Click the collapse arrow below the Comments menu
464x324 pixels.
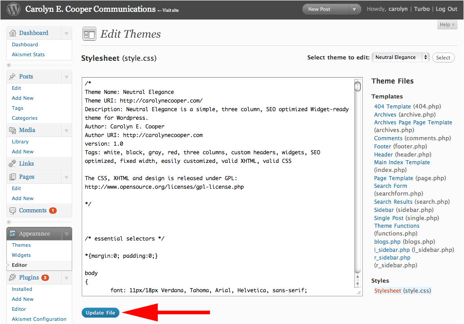click(x=9, y=221)
